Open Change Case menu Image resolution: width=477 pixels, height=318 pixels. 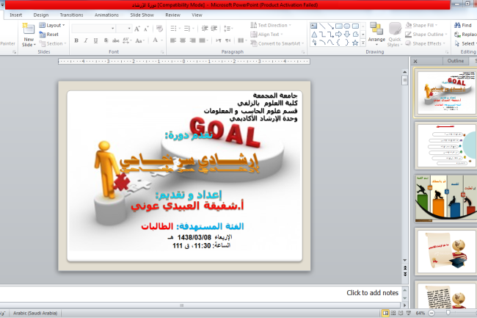139,40
